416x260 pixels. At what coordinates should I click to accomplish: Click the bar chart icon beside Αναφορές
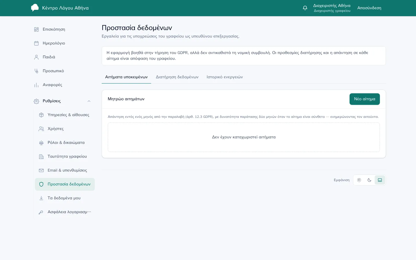(36, 85)
